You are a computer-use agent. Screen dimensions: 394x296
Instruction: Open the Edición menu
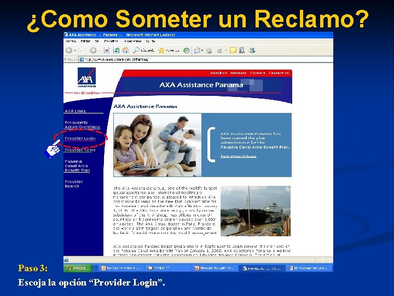[86, 41]
